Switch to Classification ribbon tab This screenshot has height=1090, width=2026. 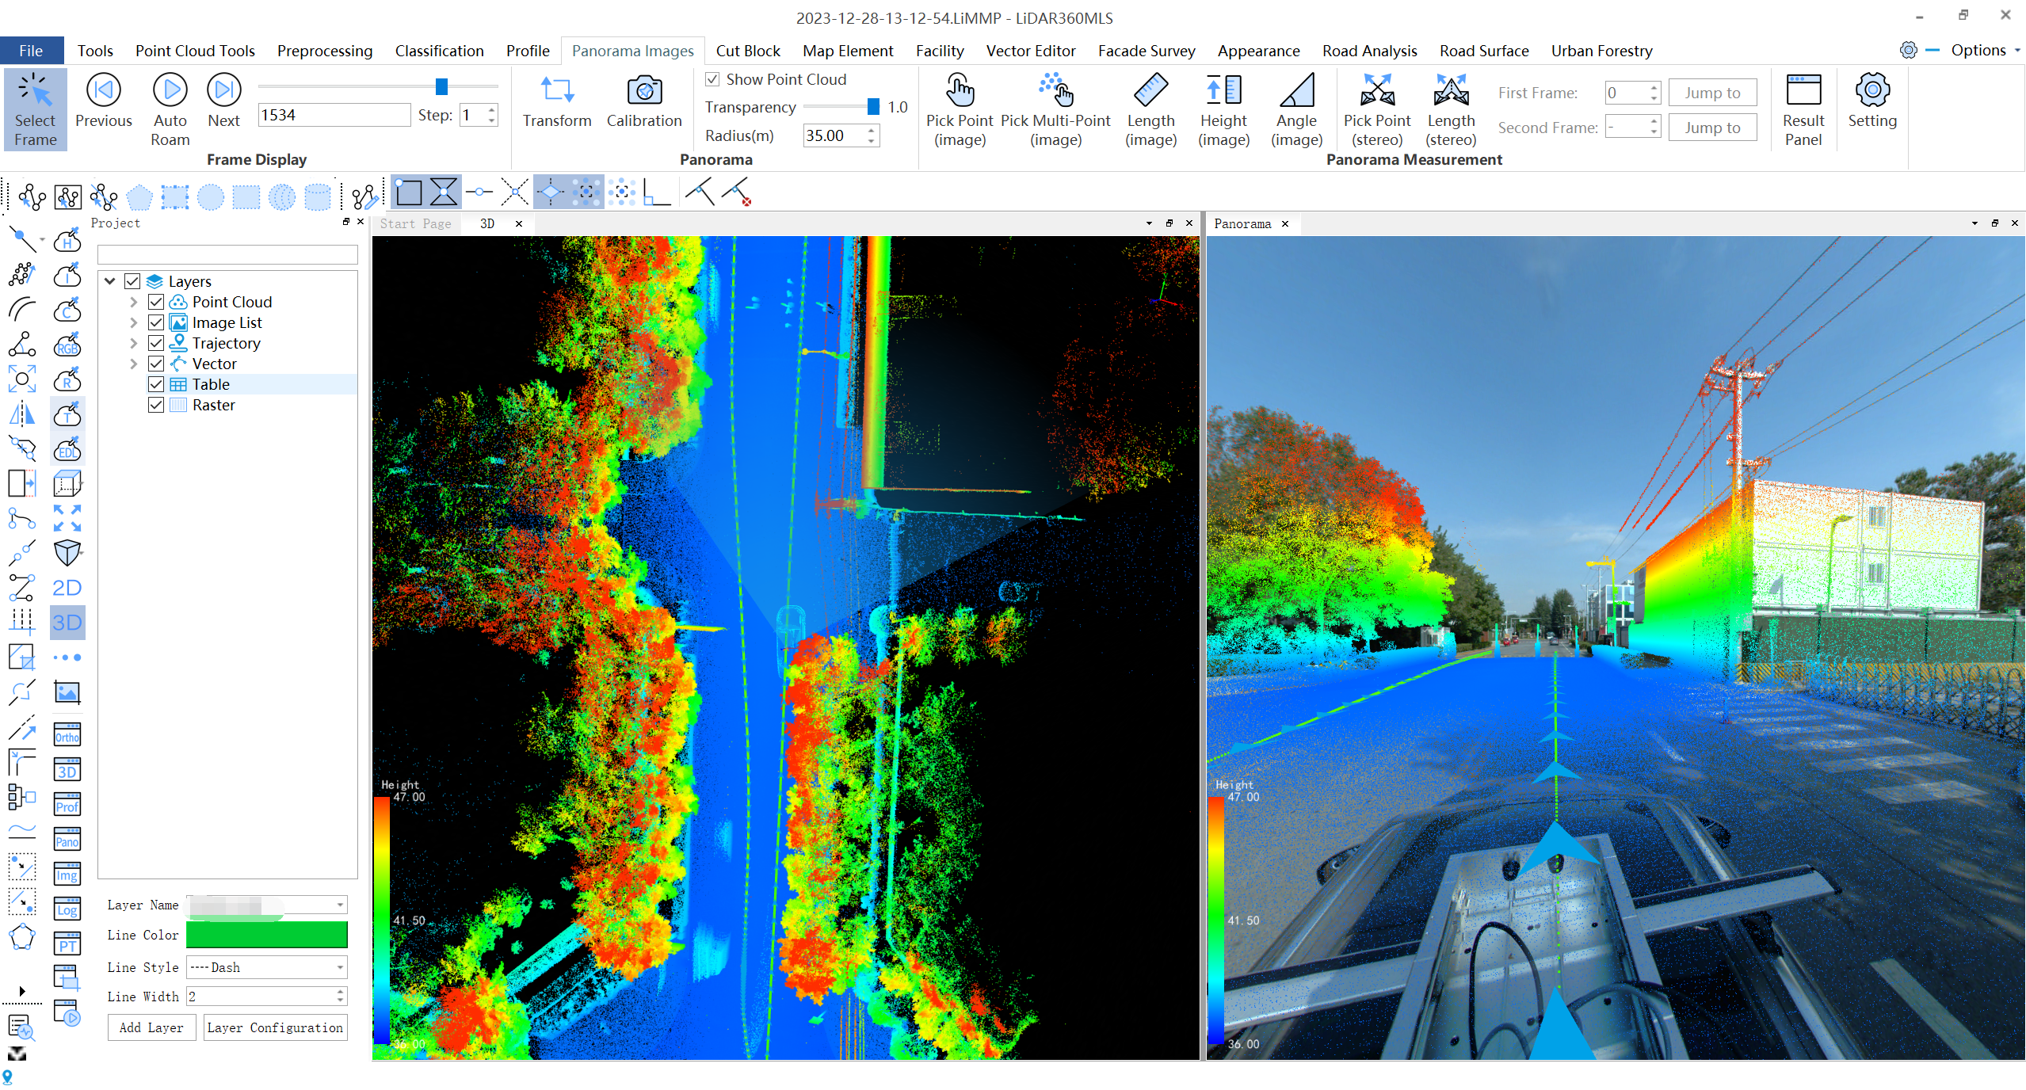click(439, 51)
